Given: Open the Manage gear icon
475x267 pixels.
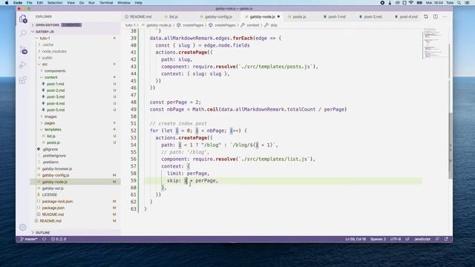Looking at the screenshot, I should click(x=23, y=227).
